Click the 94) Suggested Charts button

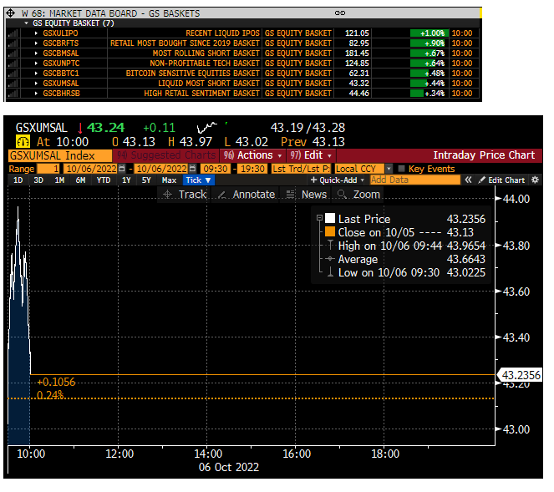tap(165, 155)
